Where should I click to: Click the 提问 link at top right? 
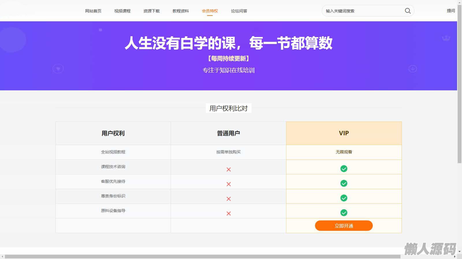(x=451, y=11)
